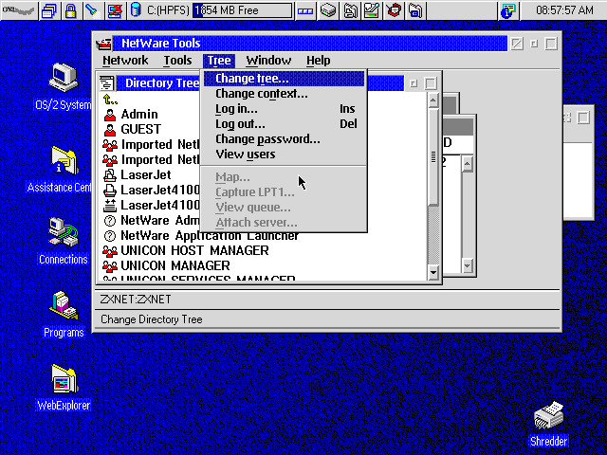Image resolution: width=607 pixels, height=455 pixels.
Task: Click the Directory Tree window system icon
Action: (x=106, y=83)
